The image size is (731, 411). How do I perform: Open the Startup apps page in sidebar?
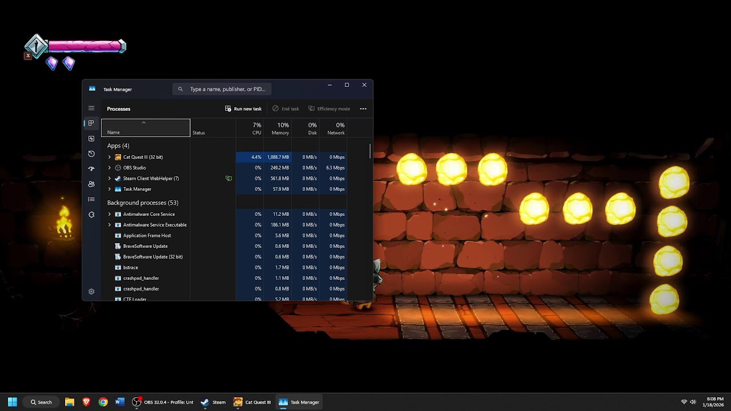[91, 169]
